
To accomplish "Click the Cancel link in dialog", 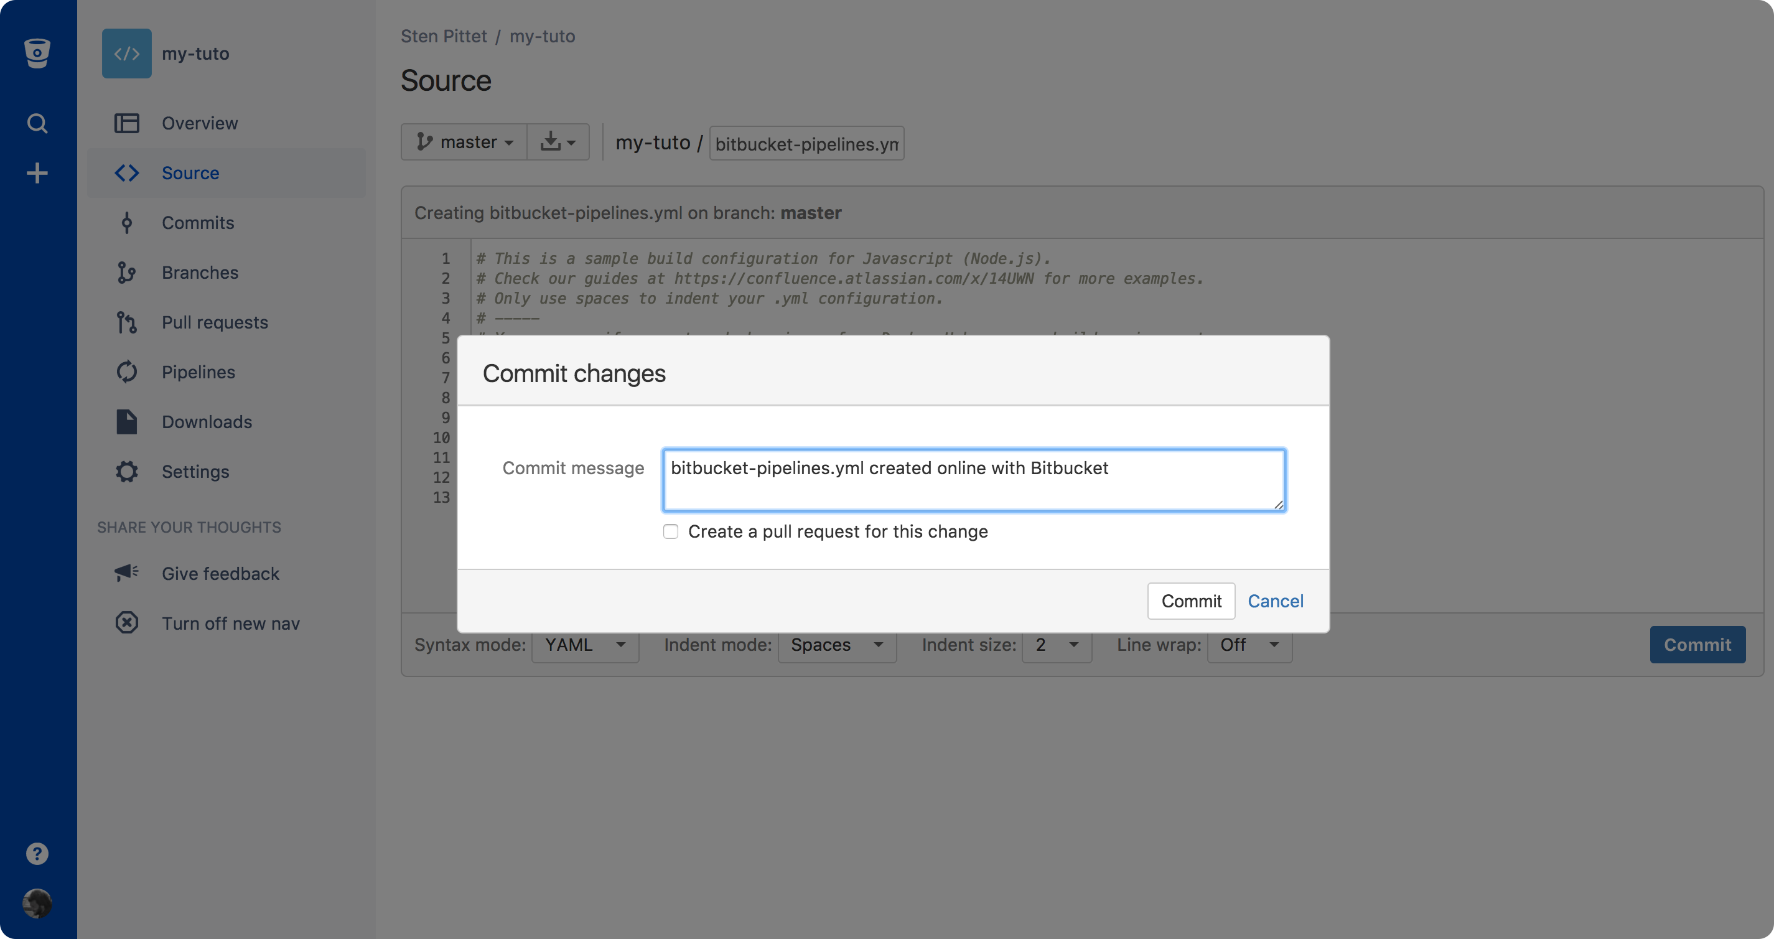I will (1276, 600).
